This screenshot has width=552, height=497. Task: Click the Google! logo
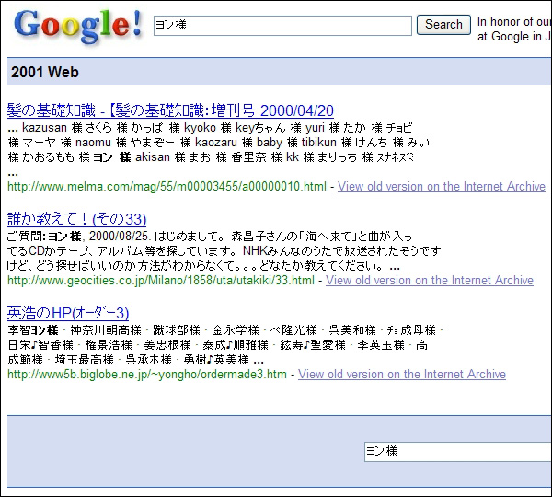pos(78,27)
